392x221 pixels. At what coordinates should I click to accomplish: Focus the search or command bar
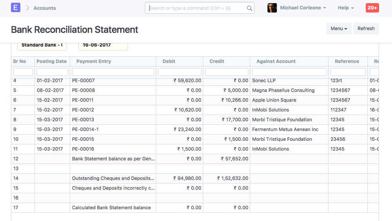click(x=198, y=8)
